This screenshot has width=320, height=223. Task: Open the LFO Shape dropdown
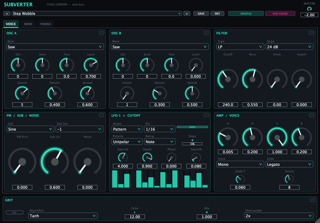click(127, 129)
